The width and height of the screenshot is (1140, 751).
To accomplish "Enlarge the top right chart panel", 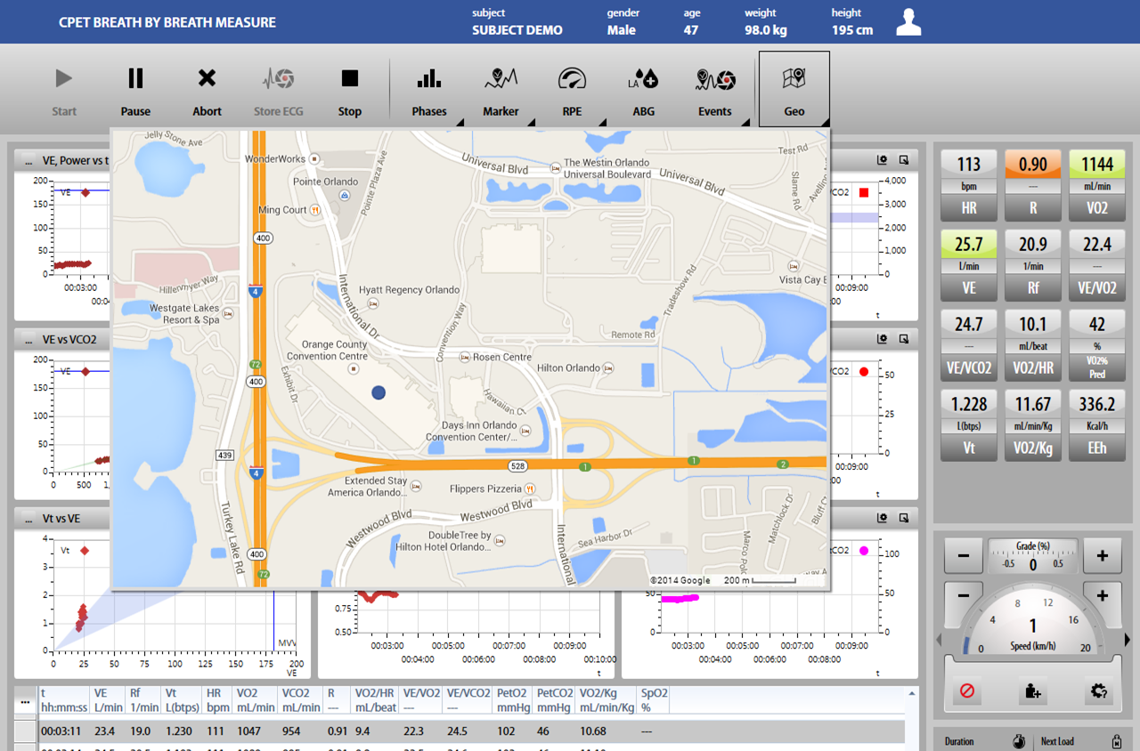I will click(x=904, y=160).
